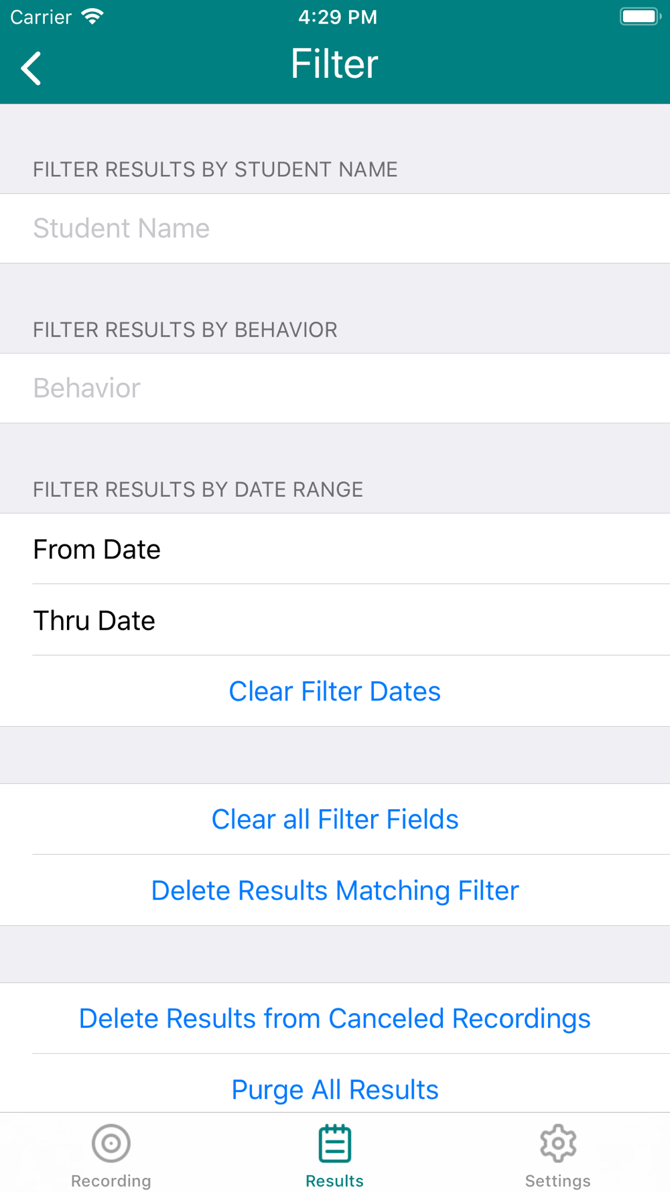Tap the battery indicator icon

tap(641, 16)
